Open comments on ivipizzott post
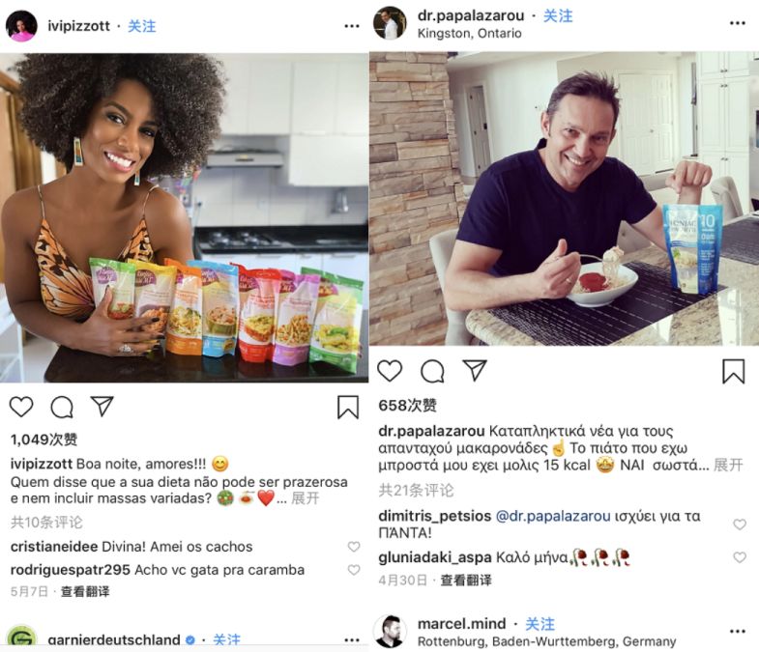Viewport: 759px width, 652px height. 62,408
